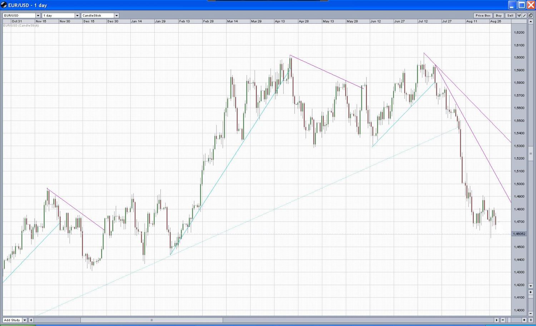Click the Buy button
This screenshot has height=326, width=536.
pos(499,15)
